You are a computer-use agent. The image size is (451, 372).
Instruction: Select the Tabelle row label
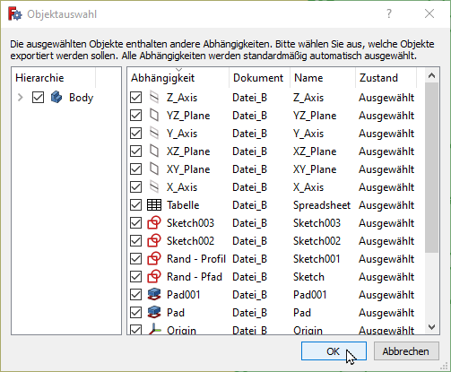pos(183,205)
